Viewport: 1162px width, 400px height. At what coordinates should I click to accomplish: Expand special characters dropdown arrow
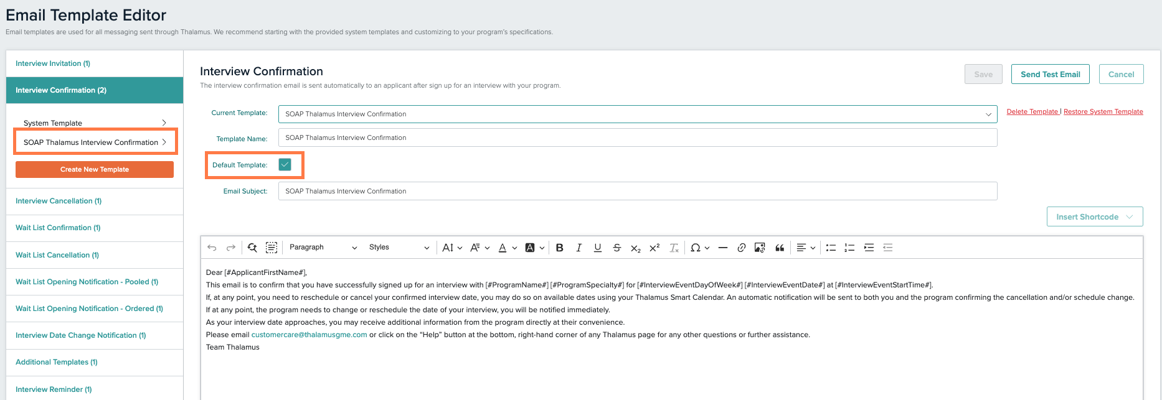707,248
